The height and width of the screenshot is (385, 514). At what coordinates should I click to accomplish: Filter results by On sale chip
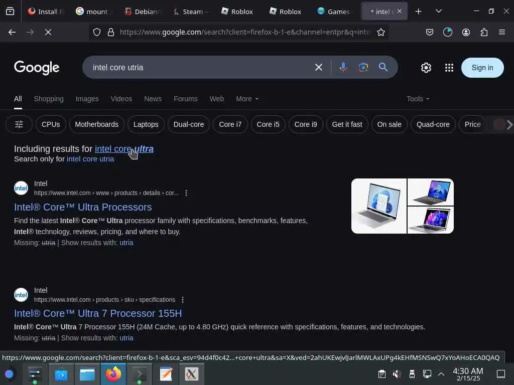tap(389, 124)
